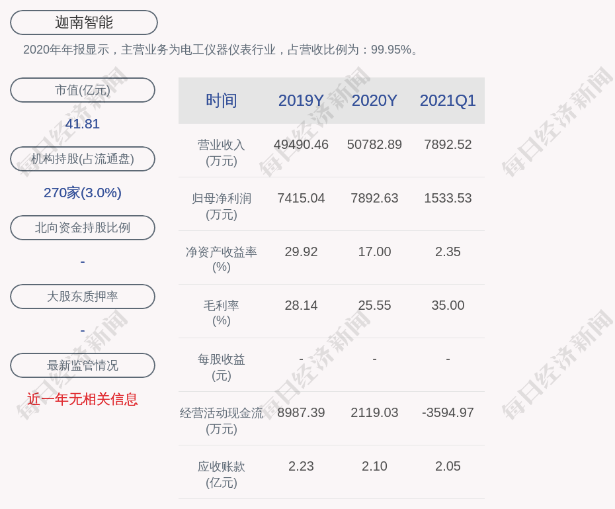Click the 净资产收益率(%) row label
The image size is (615, 509).
tap(221, 259)
